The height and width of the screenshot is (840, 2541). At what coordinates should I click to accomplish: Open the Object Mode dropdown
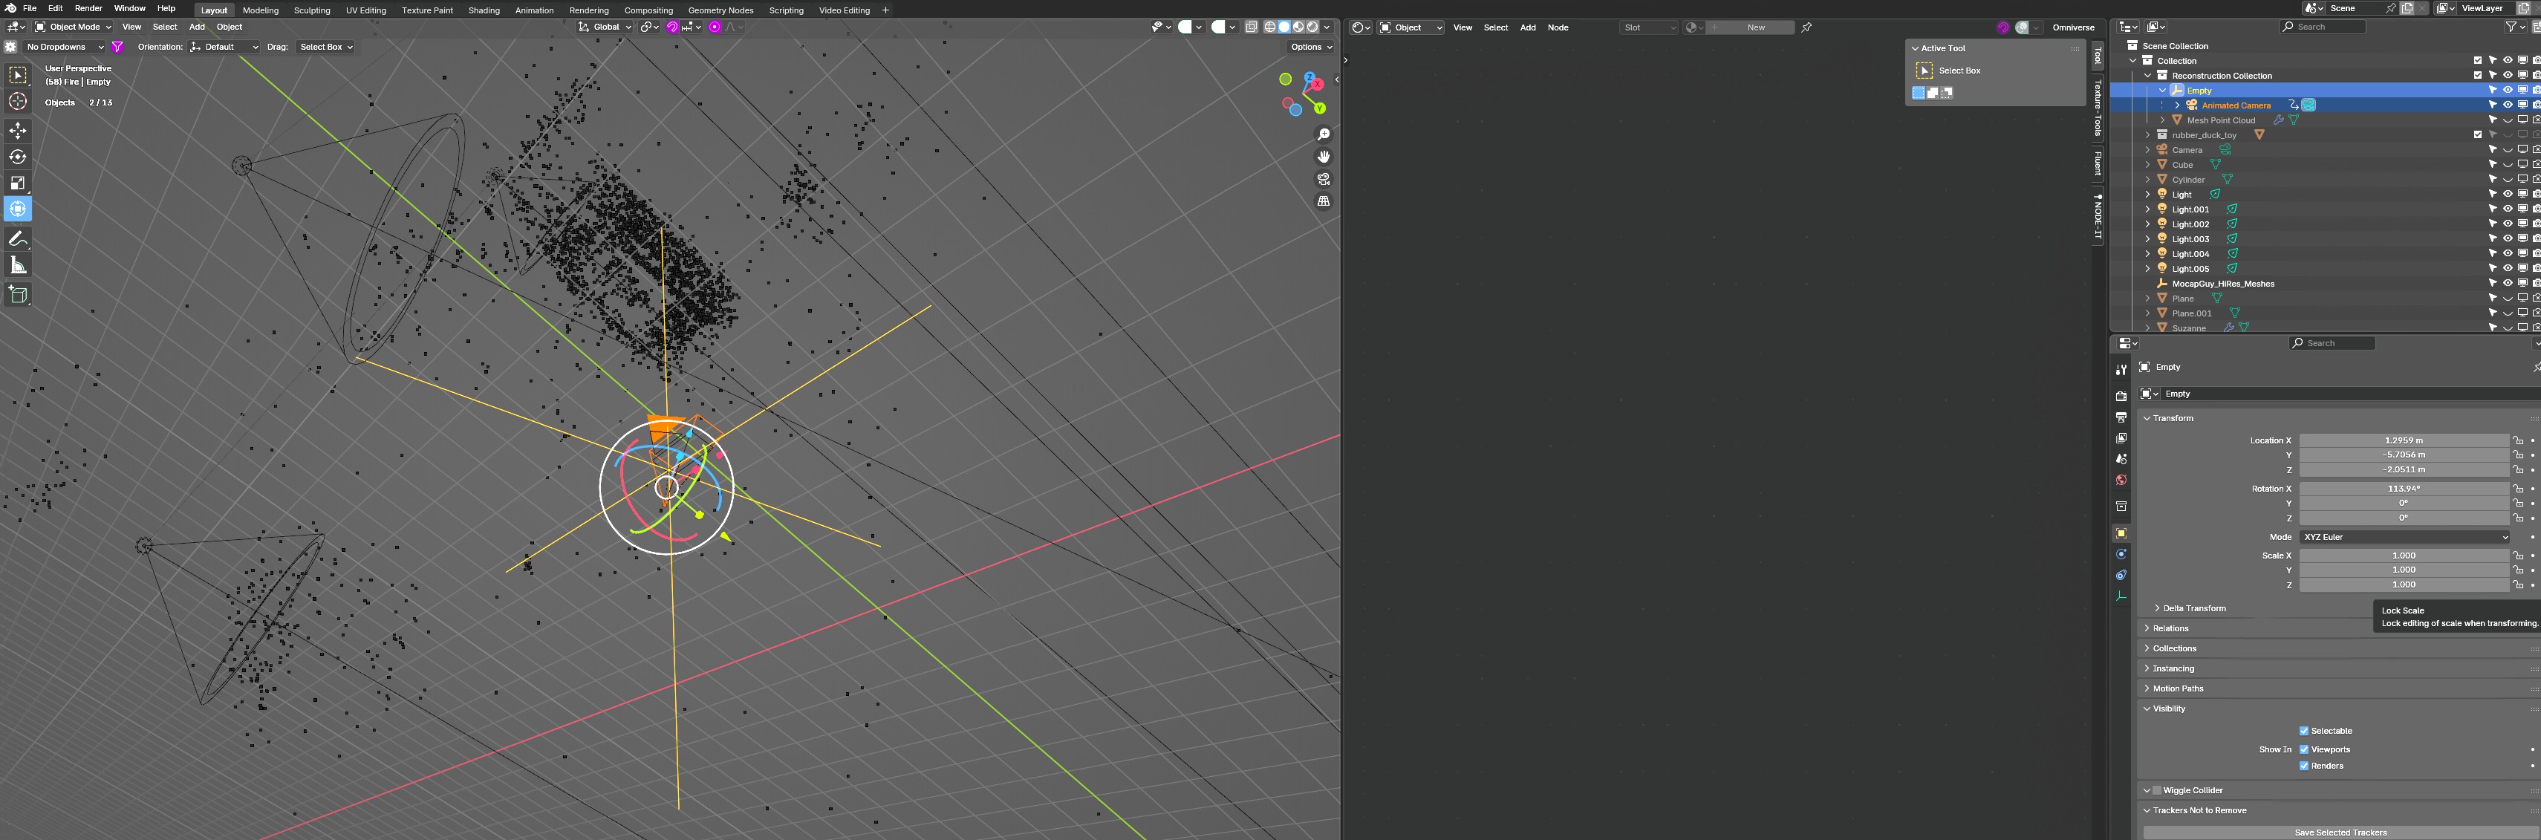[x=74, y=27]
